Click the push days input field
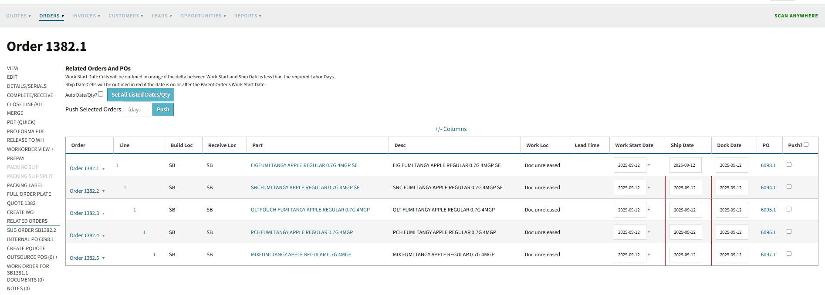This screenshot has width=825, height=295. click(137, 110)
